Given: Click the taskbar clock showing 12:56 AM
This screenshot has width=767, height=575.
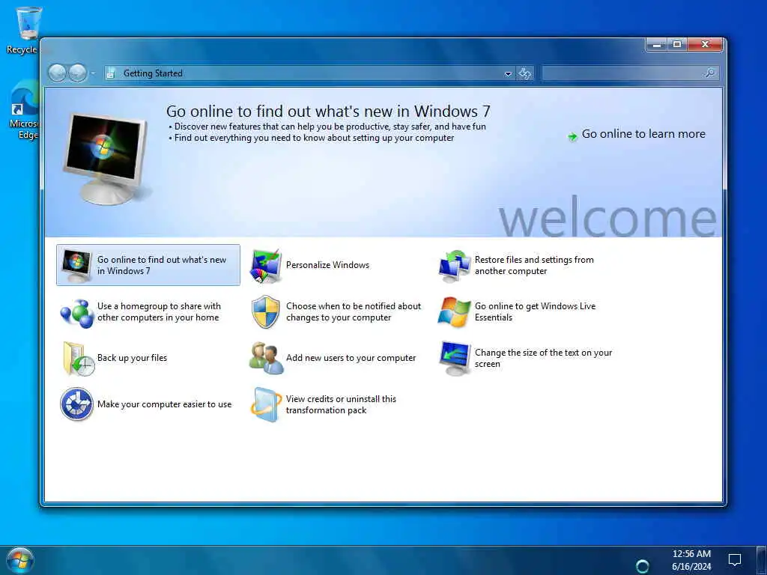Looking at the screenshot, I should tap(691, 560).
